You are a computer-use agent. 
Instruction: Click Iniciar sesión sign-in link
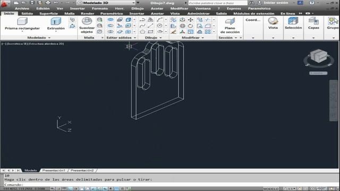276,3
